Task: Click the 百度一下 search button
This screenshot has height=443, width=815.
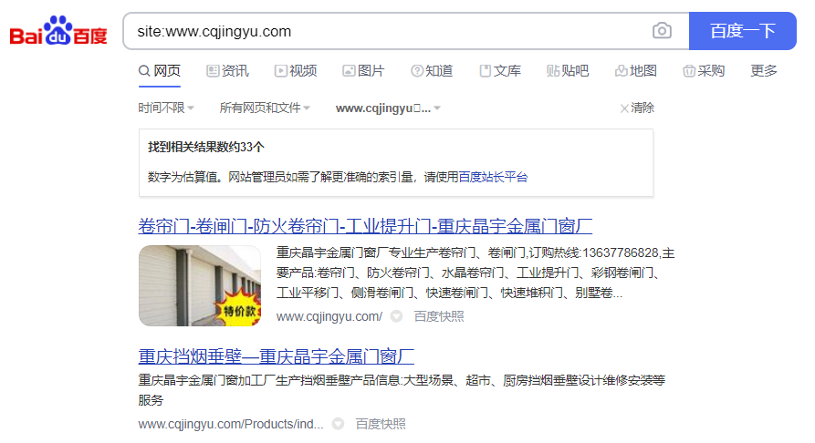Action: coord(742,31)
